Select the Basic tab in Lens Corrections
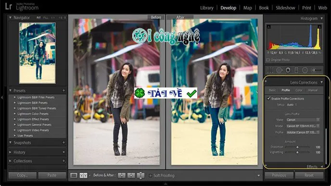The height and width of the screenshot is (186, 331). pyautogui.click(x=272, y=90)
